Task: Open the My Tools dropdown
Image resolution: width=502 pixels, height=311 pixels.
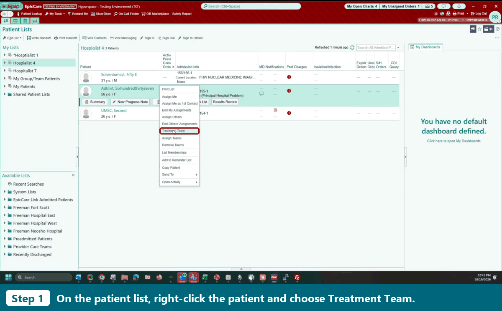Action: pyautogui.click(x=54, y=14)
